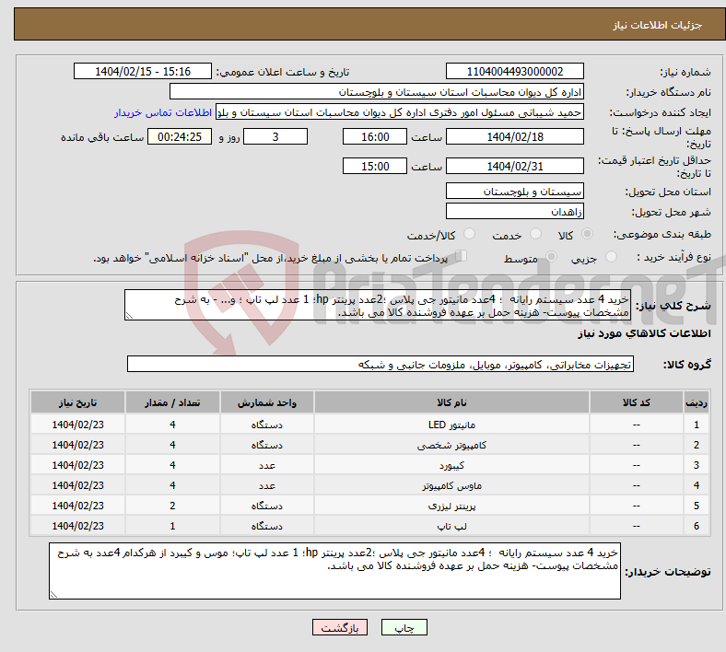
Task: Click the تعداد / مقدار column header
Action: (x=172, y=402)
